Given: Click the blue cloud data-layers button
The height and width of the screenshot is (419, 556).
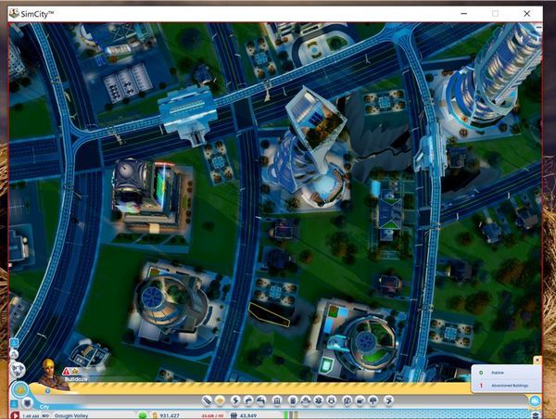Looking at the screenshot, I should 535,401.
